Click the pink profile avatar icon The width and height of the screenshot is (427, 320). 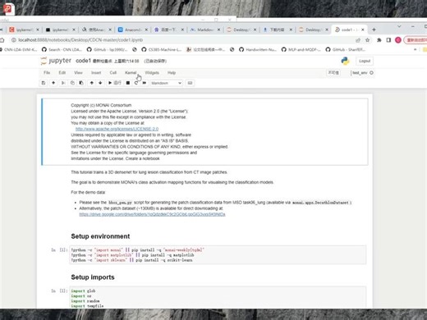coord(398,40)
